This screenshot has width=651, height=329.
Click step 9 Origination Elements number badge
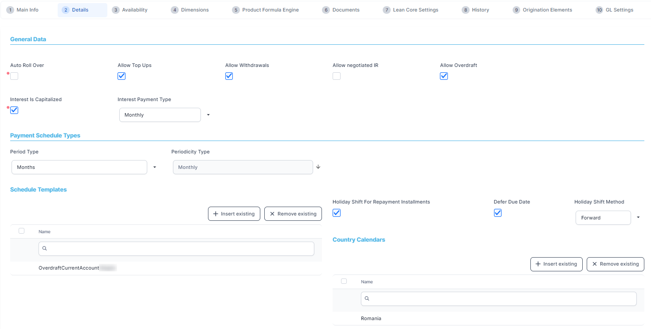point(516,10)
